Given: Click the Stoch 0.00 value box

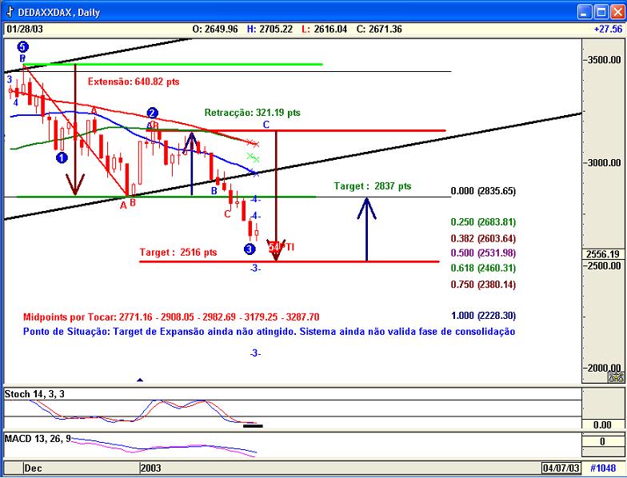Looking at the screenshot, I should pos(602,424).
